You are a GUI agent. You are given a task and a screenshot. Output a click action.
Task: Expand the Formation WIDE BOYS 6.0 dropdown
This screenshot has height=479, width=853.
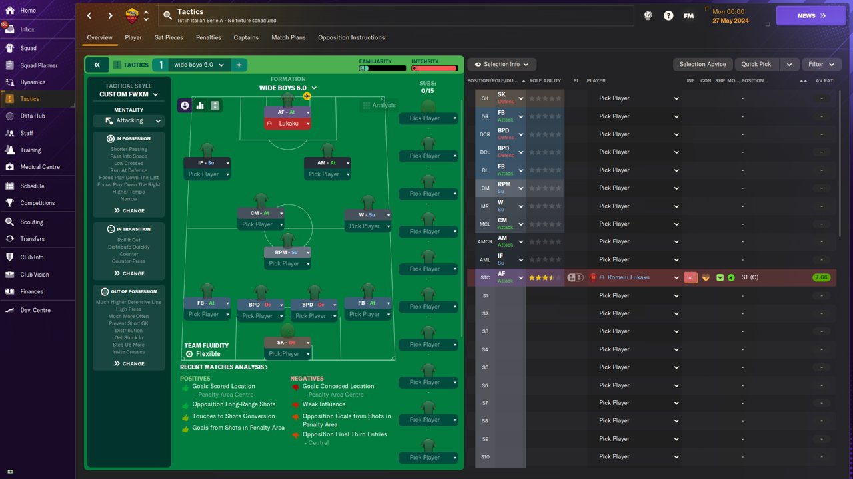click(288, 88)
